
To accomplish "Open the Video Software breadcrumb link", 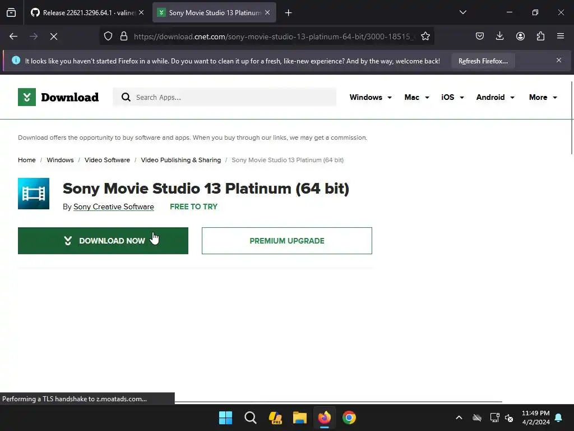I will (x=107, y=160).
